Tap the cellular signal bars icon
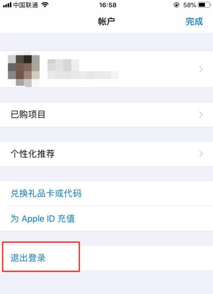This screenshot has width=213, height=294. [x=7, y=5]
